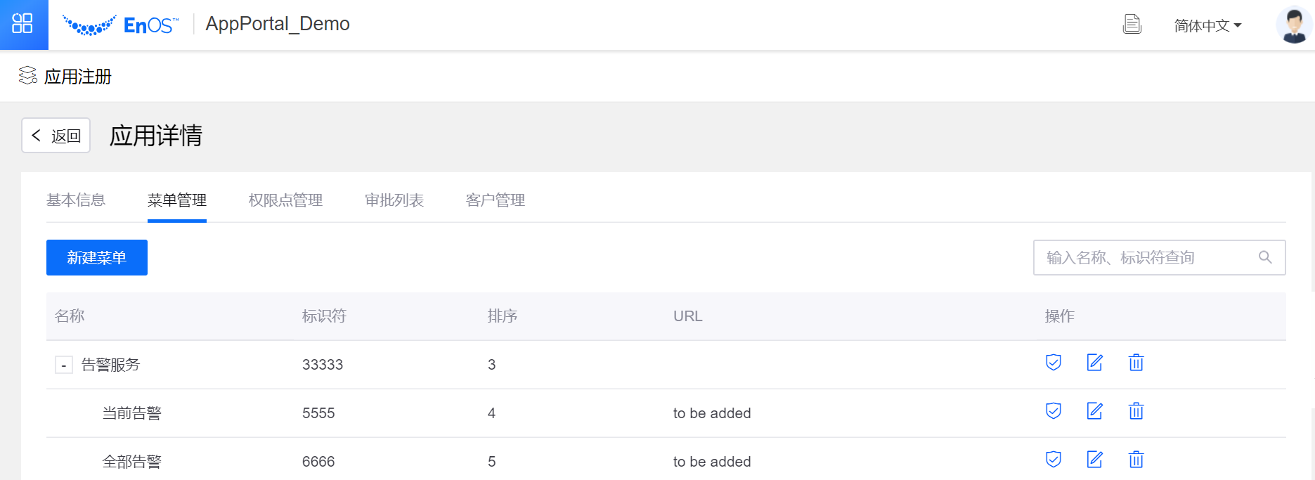This screenshot has width=1315, height=480.
Task: Click the 排序 column header
Action: click(x=503, y=316)
